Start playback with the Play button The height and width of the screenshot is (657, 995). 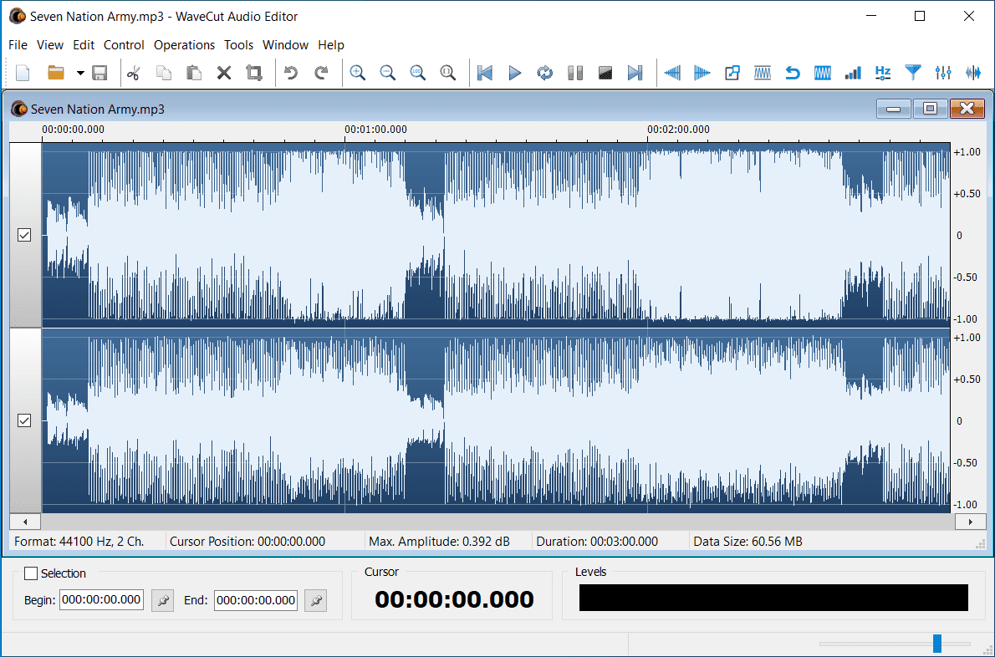pos(515,73)
